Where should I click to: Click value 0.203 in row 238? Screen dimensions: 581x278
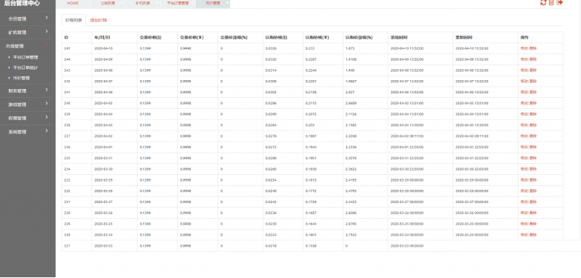(x=310, y=125)
